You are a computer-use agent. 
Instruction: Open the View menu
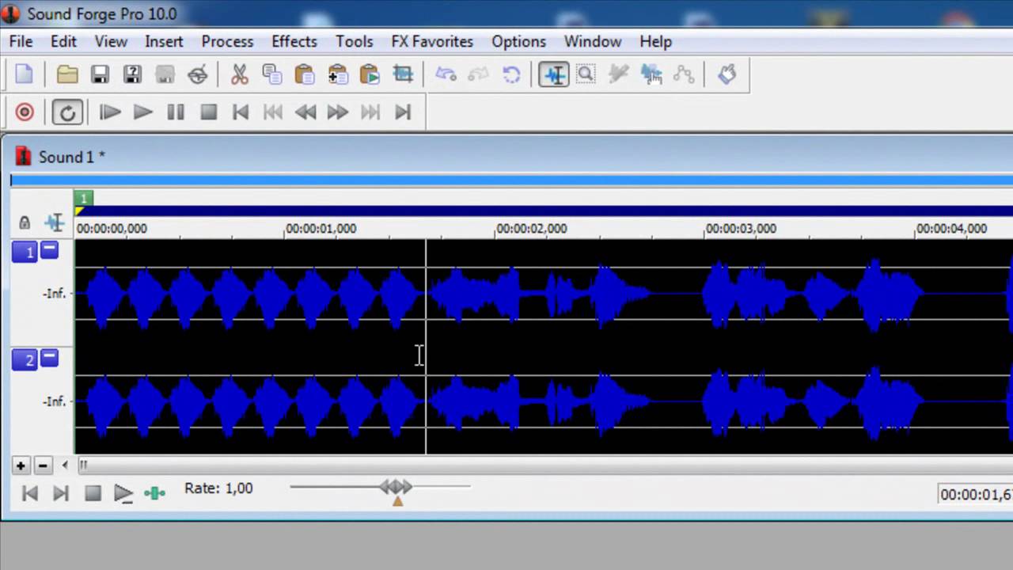(x=111, y=41)
